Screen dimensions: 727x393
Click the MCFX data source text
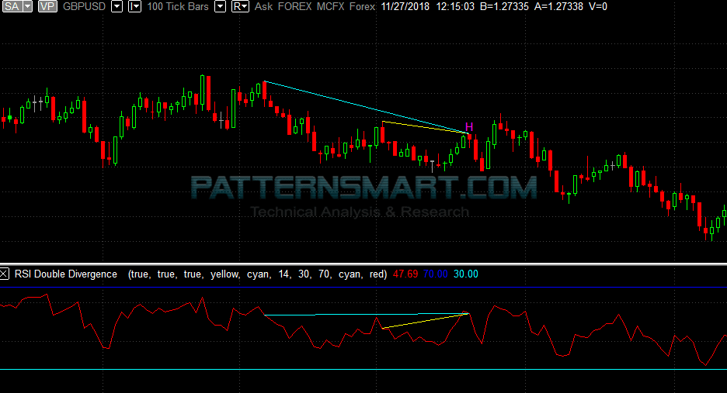[331, 6]
